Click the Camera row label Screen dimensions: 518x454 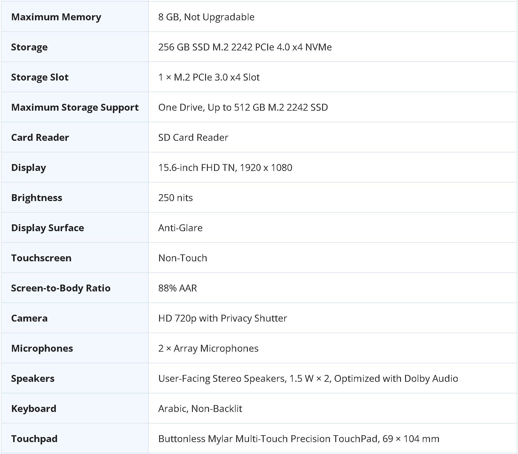[x=29, y=318]
